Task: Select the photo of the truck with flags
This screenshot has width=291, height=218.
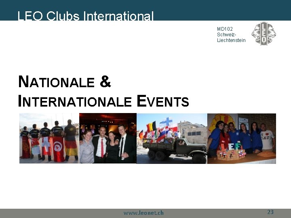Action: (x=172, y=138)
